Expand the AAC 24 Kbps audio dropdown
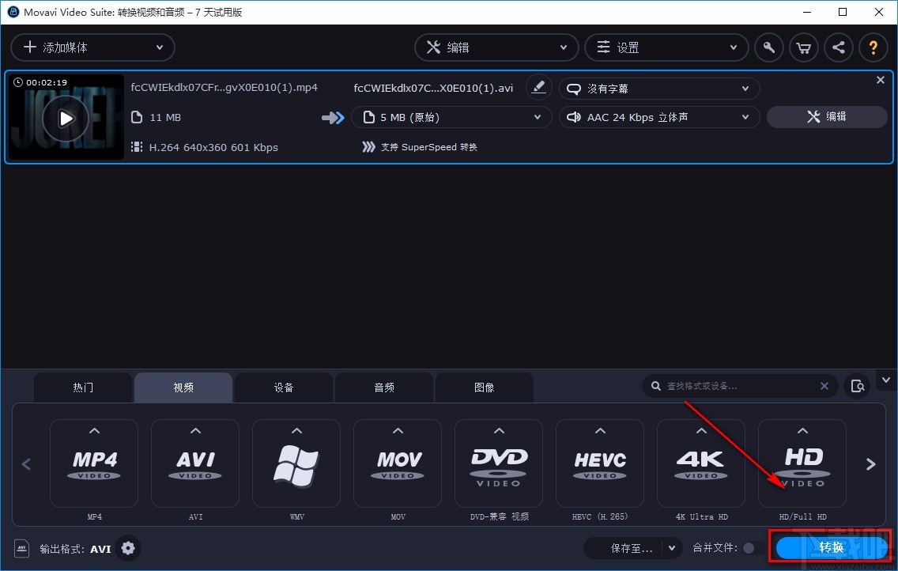 (x=659, y=117)
